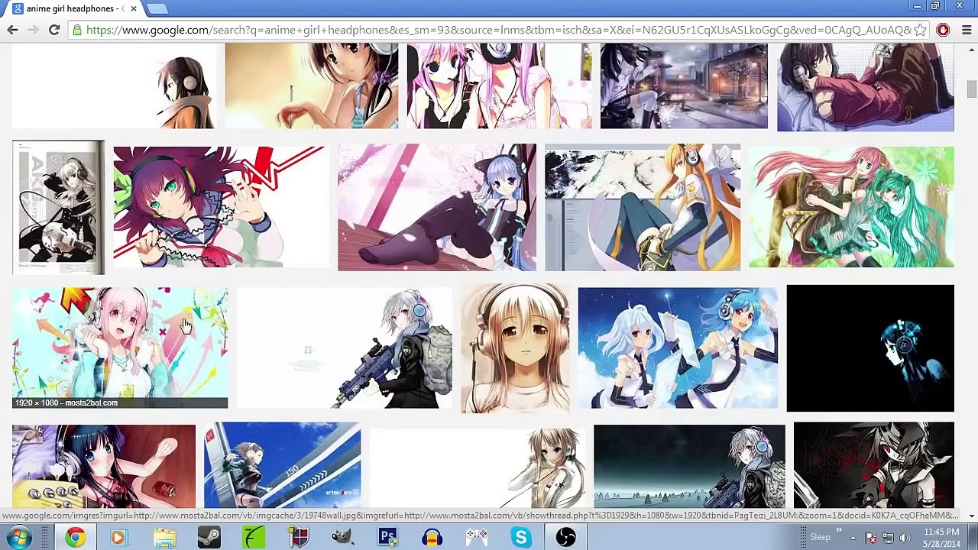The width and height of the screenshot is (978, 550).
Task: Go forward to the next page
Action: click(33, 30)
